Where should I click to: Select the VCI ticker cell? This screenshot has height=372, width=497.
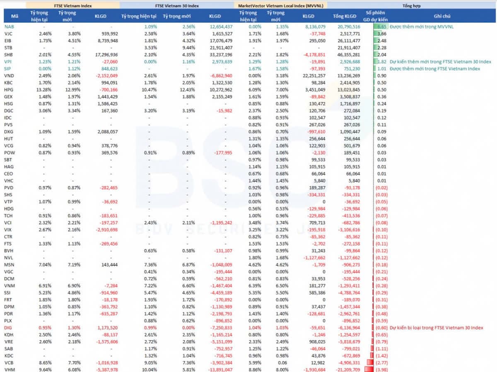[8, 223]
